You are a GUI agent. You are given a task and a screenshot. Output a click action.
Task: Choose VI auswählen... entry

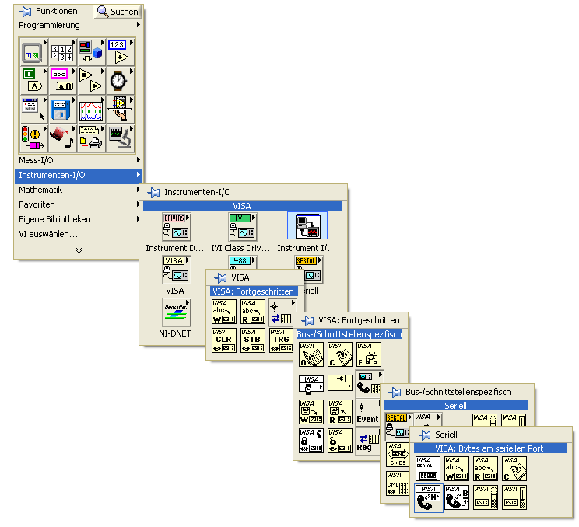point(48,234)
